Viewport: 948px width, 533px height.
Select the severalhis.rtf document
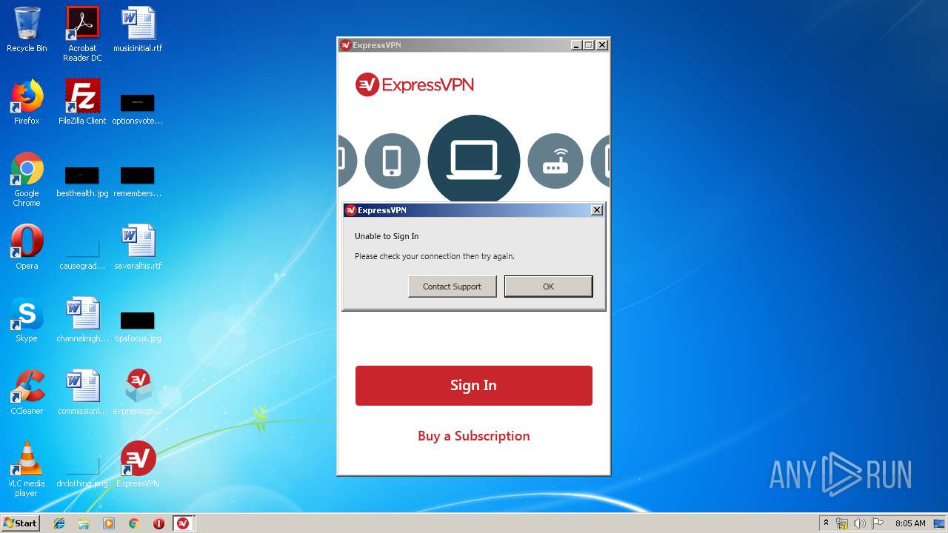[x=138, y=247]
